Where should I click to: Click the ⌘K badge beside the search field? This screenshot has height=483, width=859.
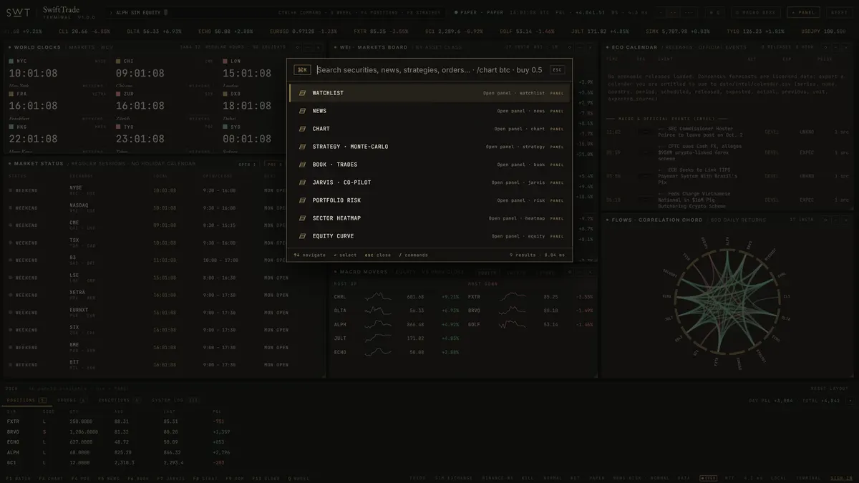(302, 70)
